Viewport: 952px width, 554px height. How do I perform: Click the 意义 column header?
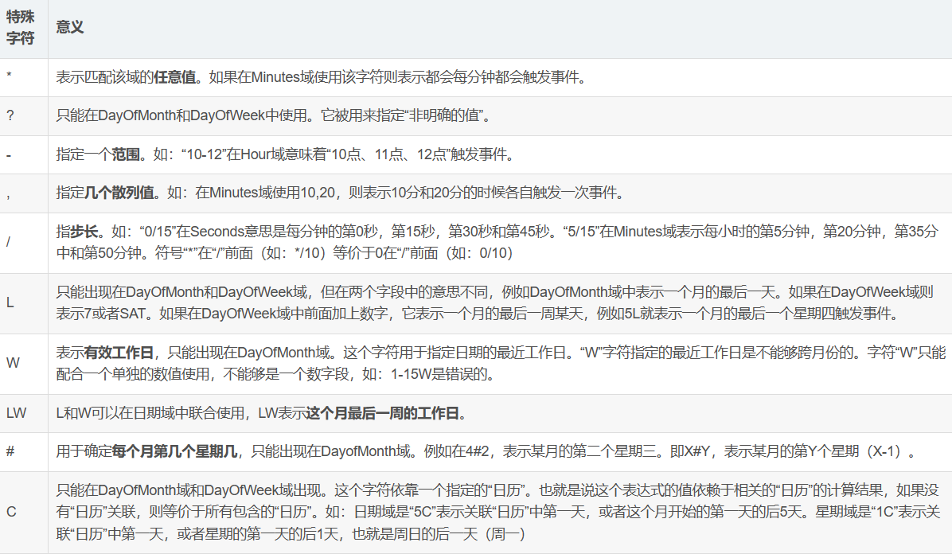pyautogui.click(x=70, y=28)
